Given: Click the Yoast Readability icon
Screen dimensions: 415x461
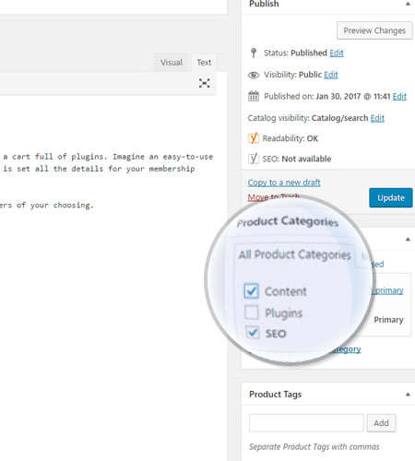Looking at the screenshot, I should [x=253, y=138].
